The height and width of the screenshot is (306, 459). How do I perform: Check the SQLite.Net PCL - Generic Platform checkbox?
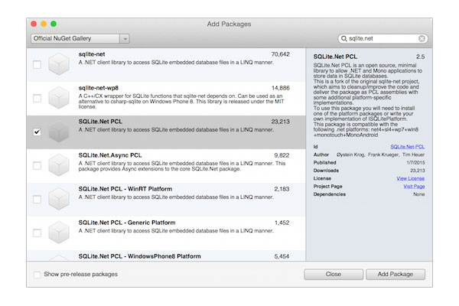[37, 233]
